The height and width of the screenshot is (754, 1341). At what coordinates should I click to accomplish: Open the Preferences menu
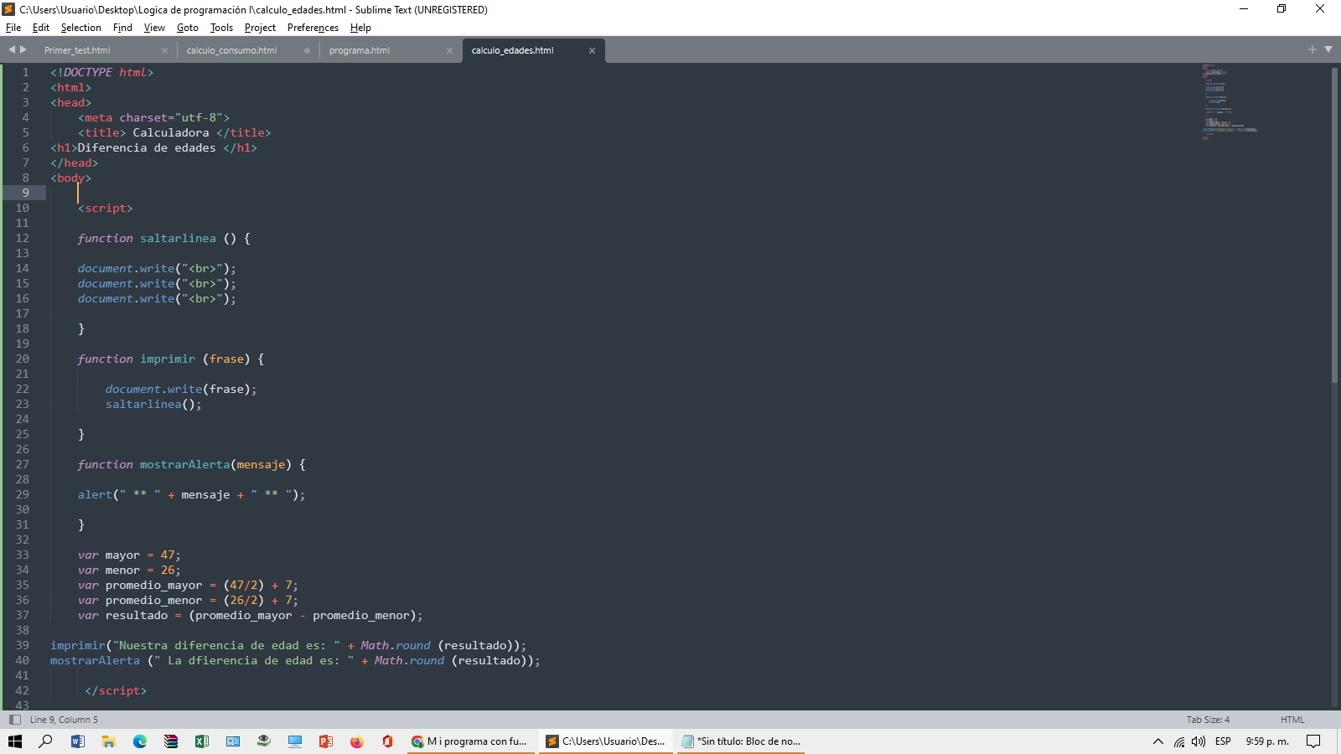click(x=313, y=28)
